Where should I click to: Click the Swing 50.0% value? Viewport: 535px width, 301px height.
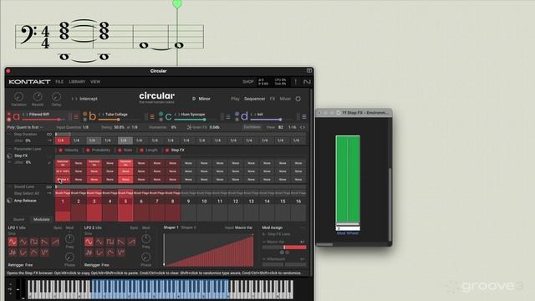click(x=119, y=127)
